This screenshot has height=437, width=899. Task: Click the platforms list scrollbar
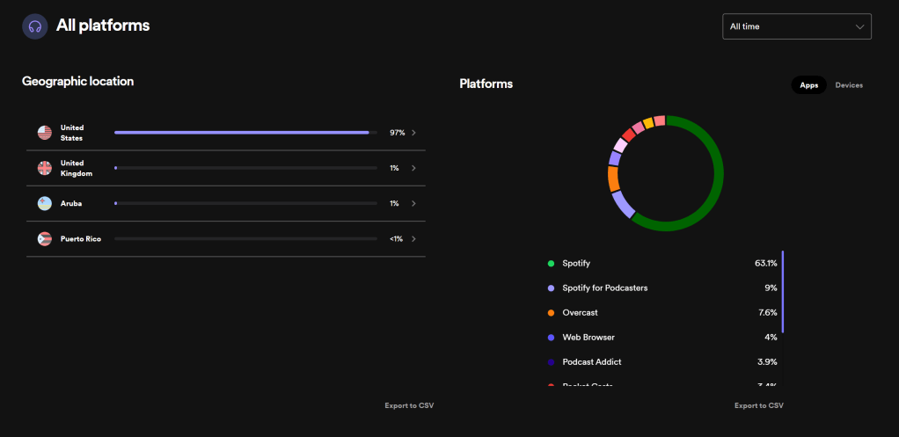[782, 292]
